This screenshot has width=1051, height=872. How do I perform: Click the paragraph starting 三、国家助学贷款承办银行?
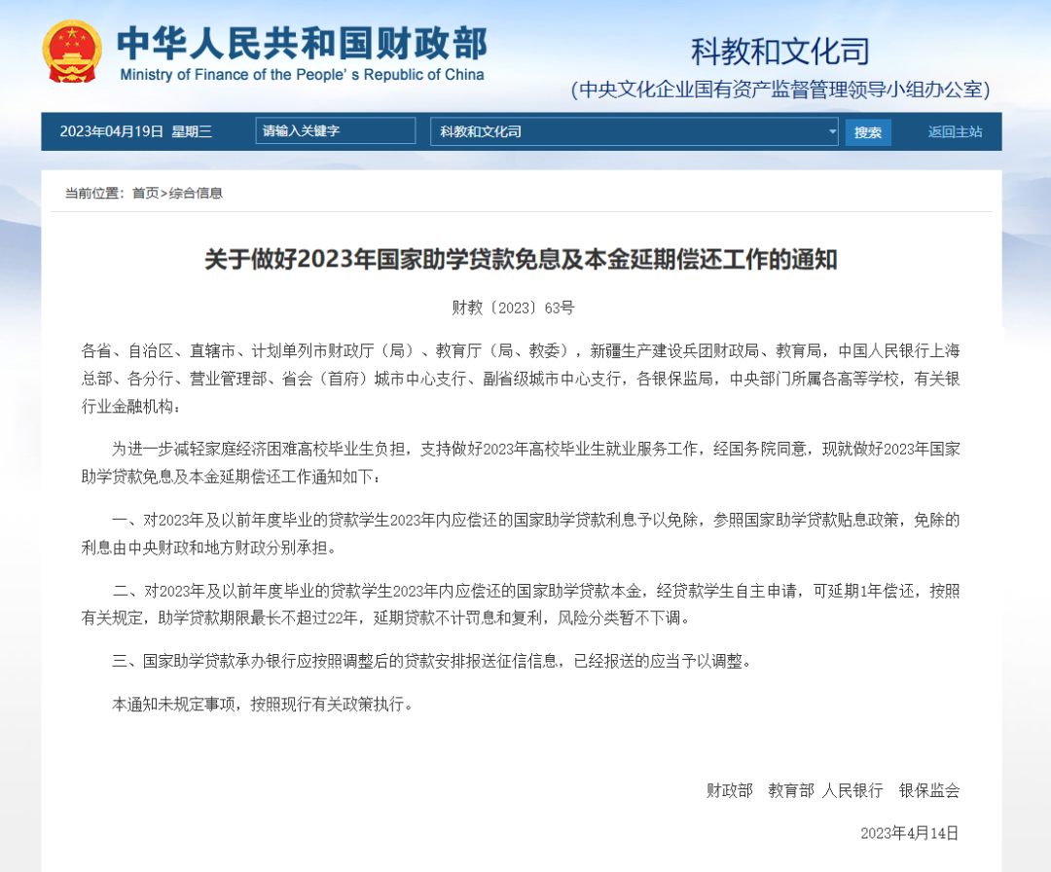[x=432, y=662]
